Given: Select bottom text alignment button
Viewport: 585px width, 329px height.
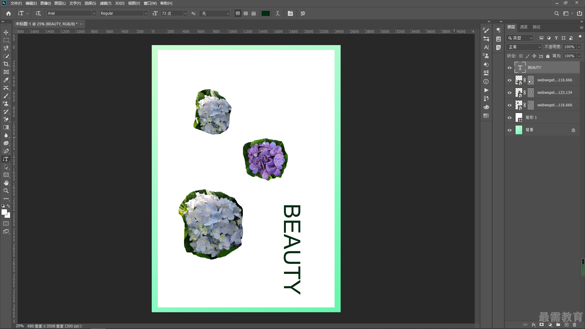Looking at the screenshot, I should [x=254, y=13].
